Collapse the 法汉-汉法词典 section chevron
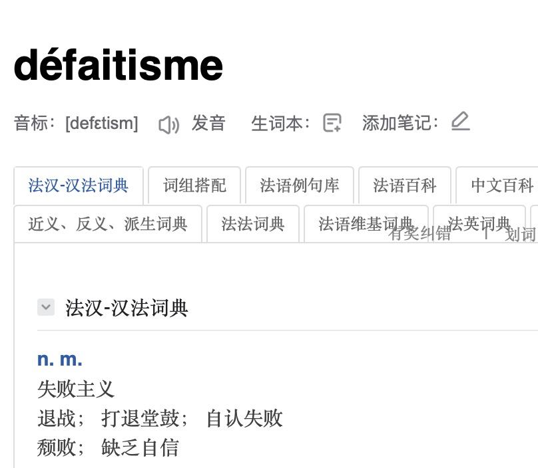The image size is (538, 468). pyautogui.click(x=46, y=307)
